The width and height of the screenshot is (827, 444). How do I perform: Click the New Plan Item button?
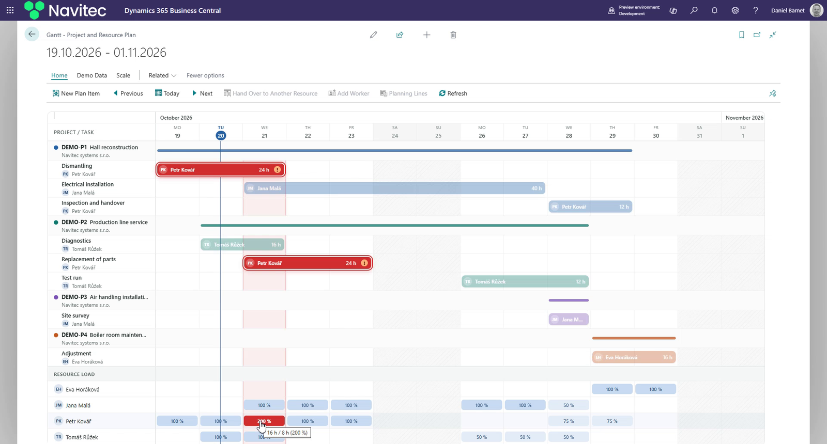[x=76, y=93]
